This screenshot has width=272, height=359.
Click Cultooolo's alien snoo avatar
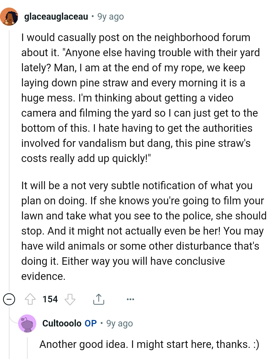point(28,323)
